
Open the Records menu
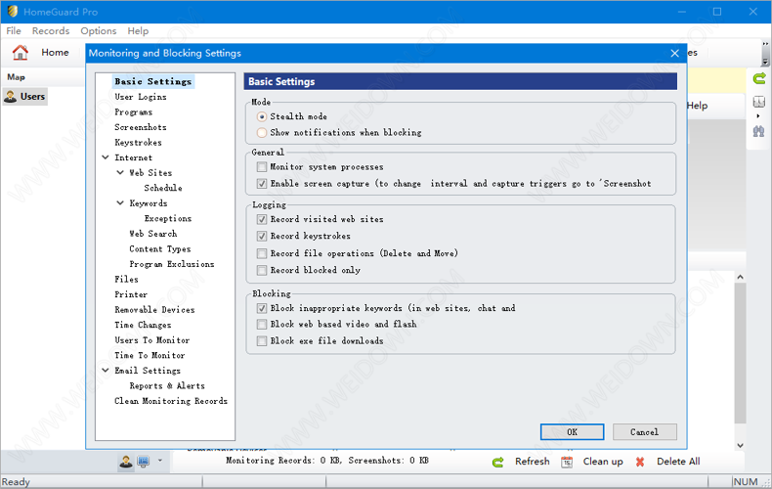tap(51, 30)
